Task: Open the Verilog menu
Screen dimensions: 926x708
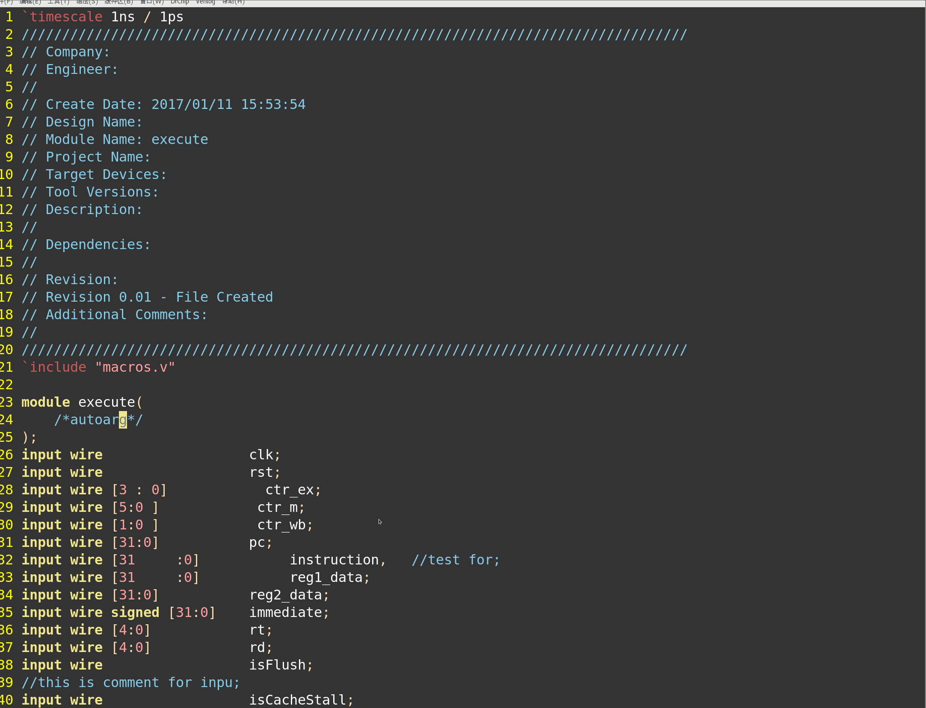Action: click(x=205, y=3)
